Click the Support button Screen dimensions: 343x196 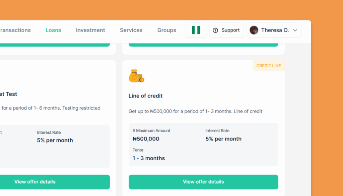coord(226,30)
